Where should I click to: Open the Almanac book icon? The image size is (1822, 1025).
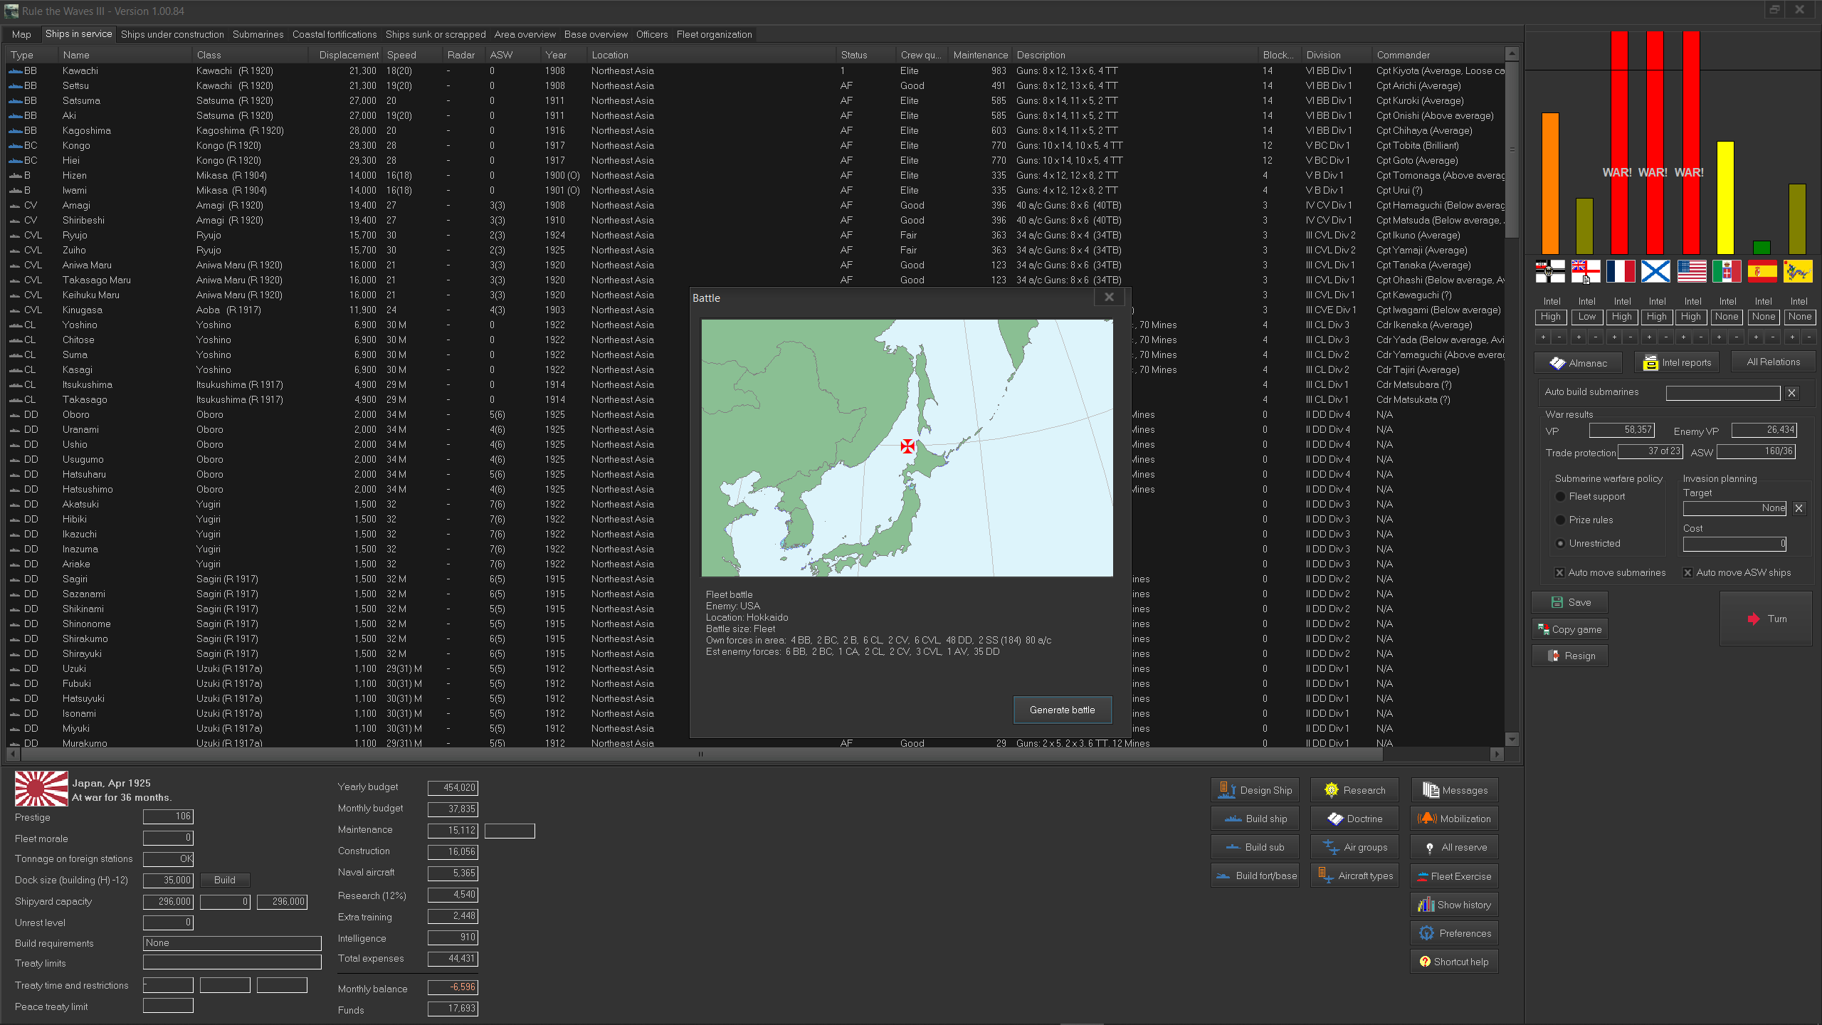[x=1578, y=363]
